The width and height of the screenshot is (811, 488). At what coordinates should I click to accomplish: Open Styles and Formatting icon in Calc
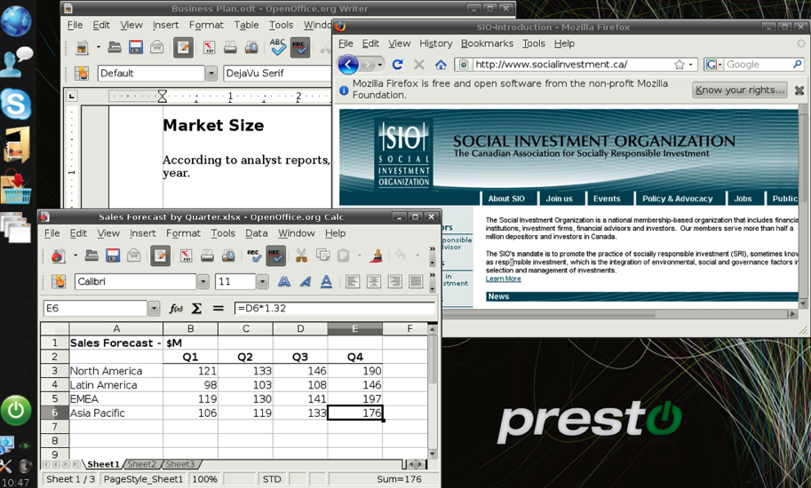coord(59,281)
